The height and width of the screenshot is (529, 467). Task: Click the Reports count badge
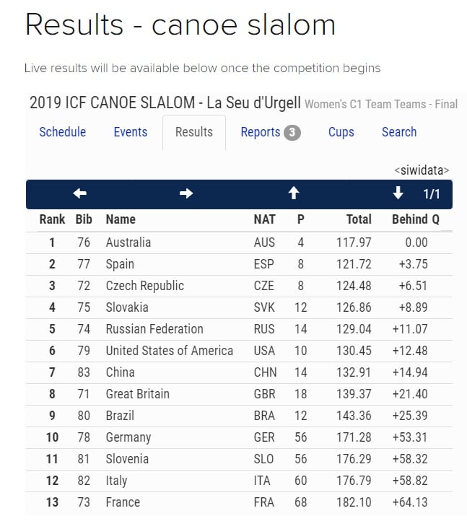point(292,133)
